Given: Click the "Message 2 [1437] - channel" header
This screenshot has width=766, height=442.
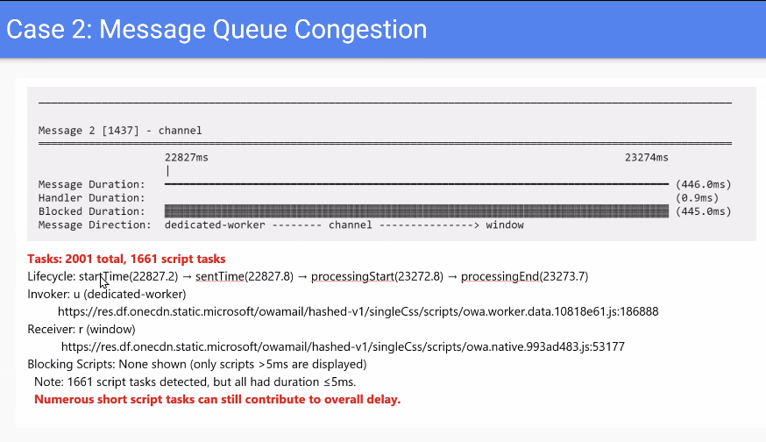Looking at the screenshot, I should pyautogui.click(x=120, y=131).
